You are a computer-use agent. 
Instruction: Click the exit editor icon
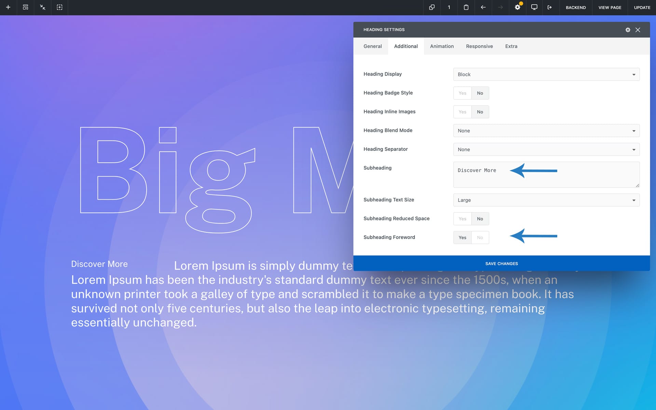pyautogui.click(x=549, y=7)
